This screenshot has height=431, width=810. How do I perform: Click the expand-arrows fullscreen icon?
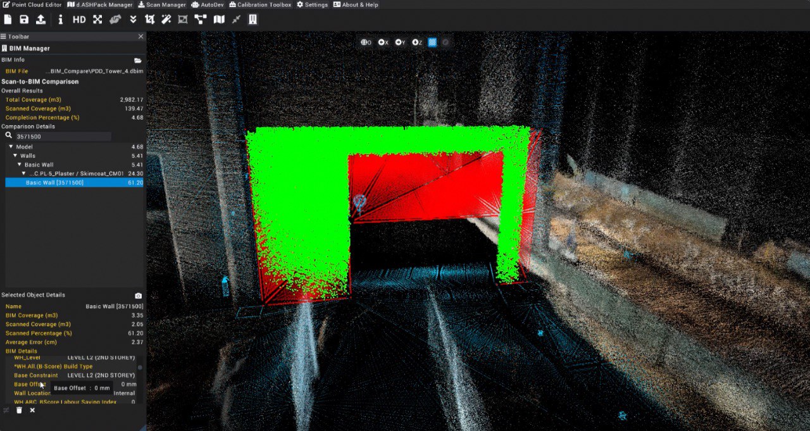(x=97, y=20)
